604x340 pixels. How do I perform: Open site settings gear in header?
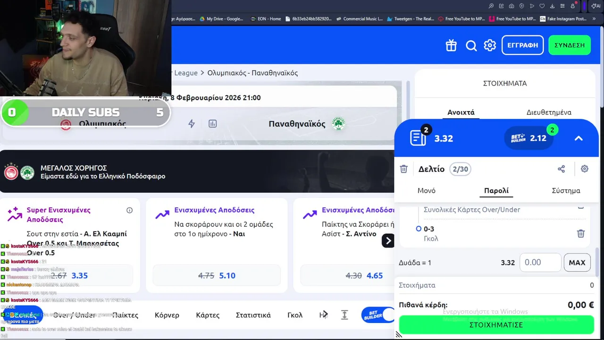point(490,45)
